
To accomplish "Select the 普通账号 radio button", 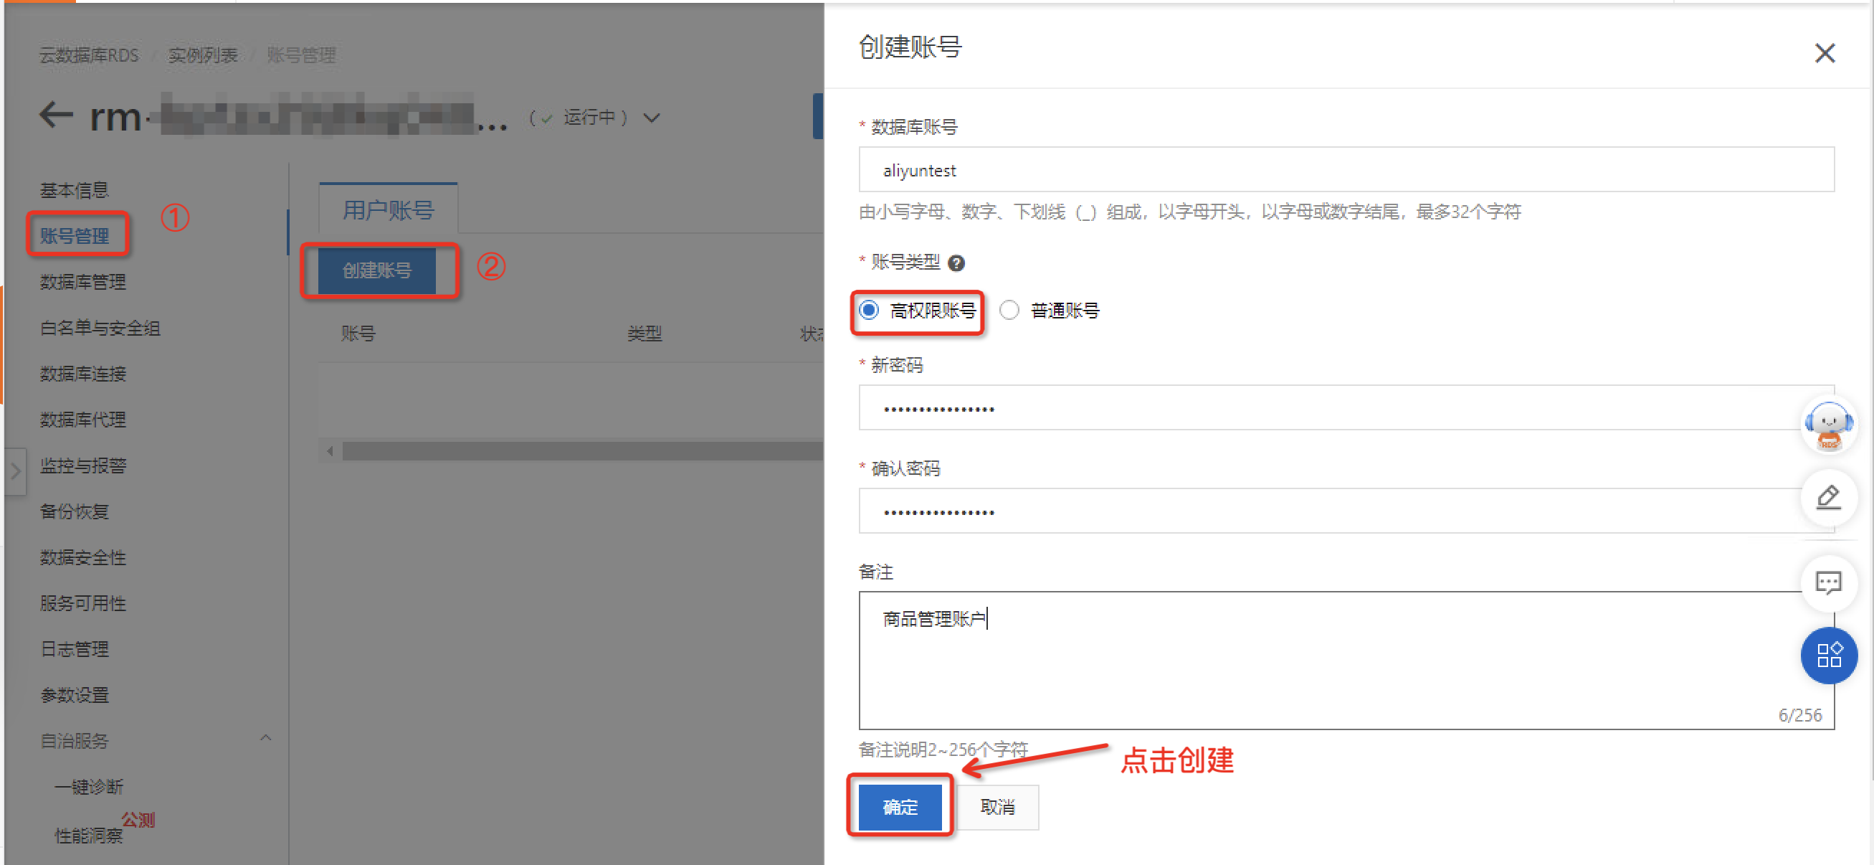I will (1009, 310).
